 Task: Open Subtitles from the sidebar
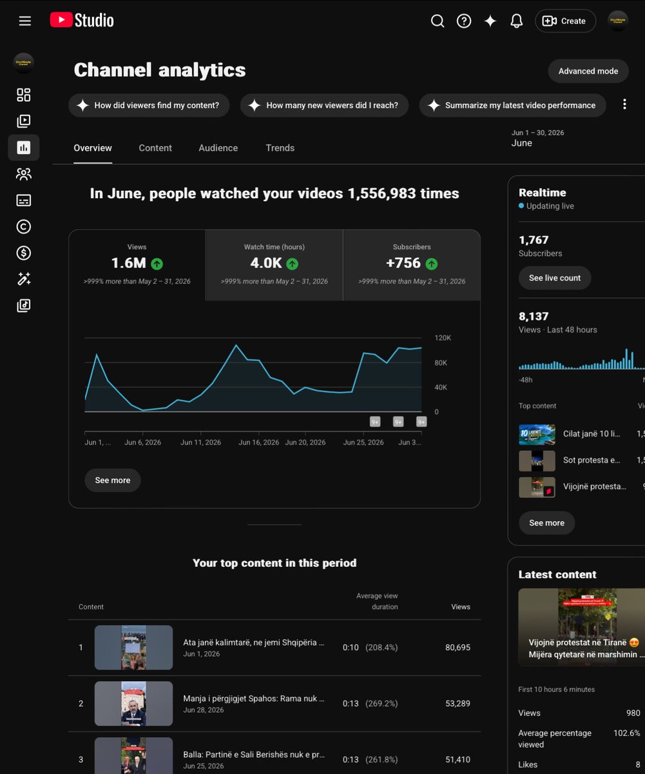click(24, 201)
